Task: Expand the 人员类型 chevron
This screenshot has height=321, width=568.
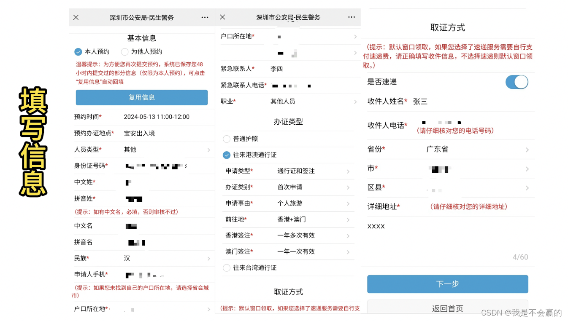Action: tap(208, 150)
